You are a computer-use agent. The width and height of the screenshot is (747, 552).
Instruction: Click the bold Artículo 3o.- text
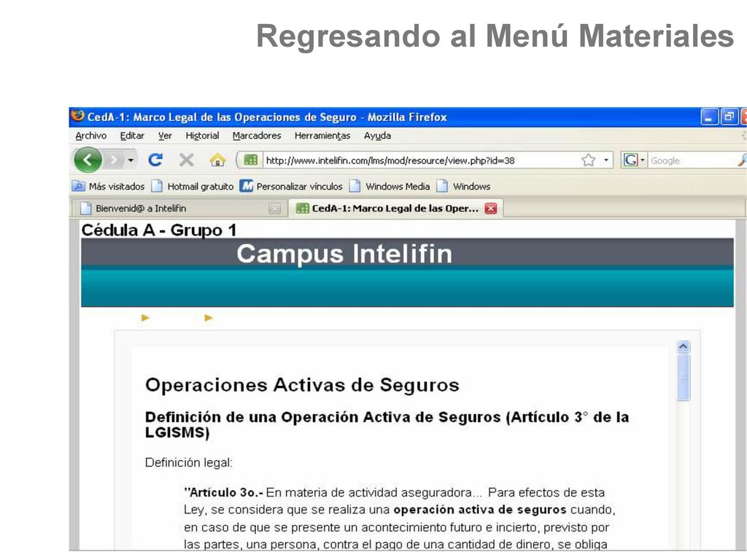click(x=223, y=492)
